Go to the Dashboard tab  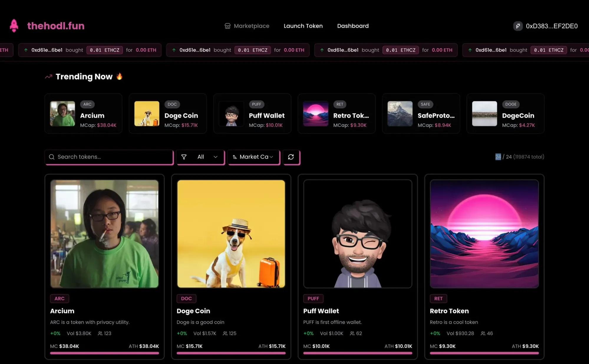point(353,26)
